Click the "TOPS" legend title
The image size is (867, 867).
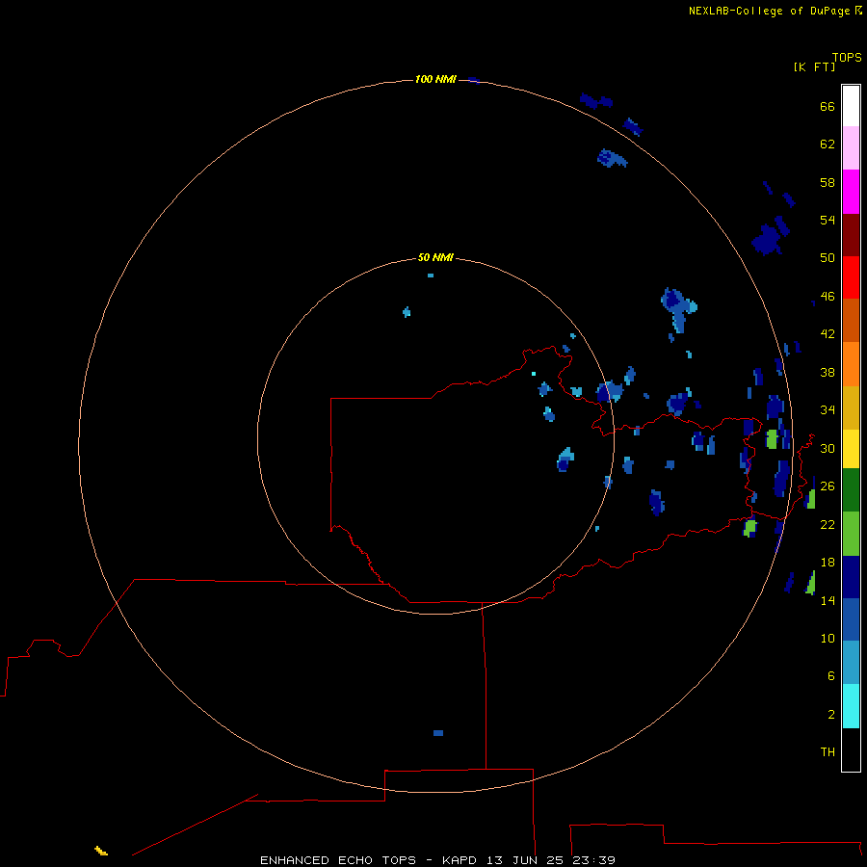(847, 58)
